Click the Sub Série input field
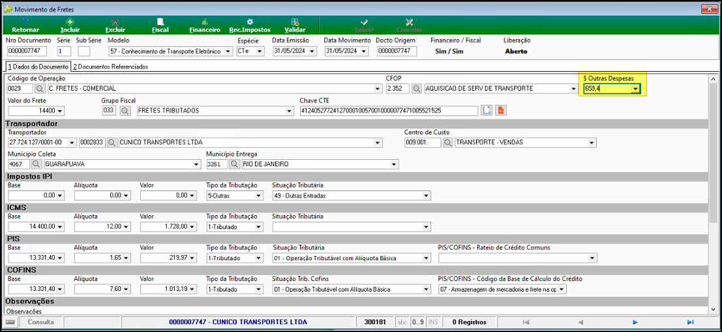722x332 pixels. point(83,52)
